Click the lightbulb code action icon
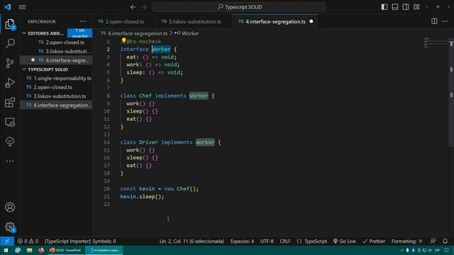The image size is (454, 255). click(x=123, y=40)
